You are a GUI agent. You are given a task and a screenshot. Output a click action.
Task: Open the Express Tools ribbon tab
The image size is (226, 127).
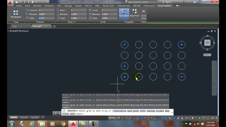tap(108, 6)
